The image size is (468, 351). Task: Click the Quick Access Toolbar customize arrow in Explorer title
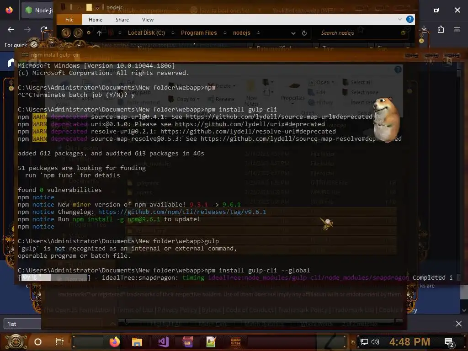tap(98, 7)
